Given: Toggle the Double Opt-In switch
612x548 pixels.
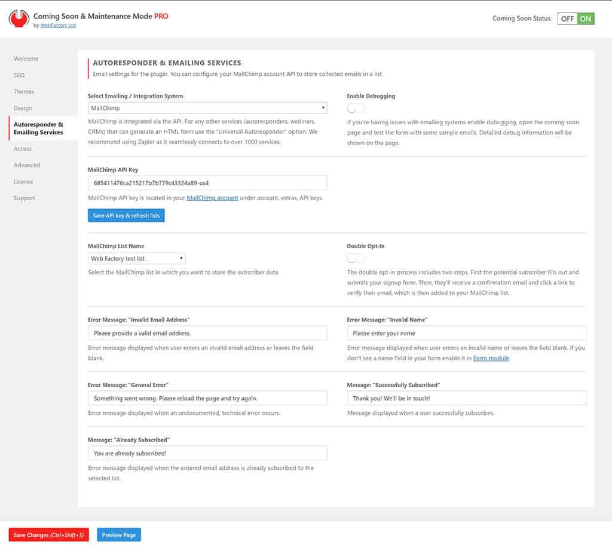Looking at the screenshot, I should pyautogui.click(x=356, y=258).
